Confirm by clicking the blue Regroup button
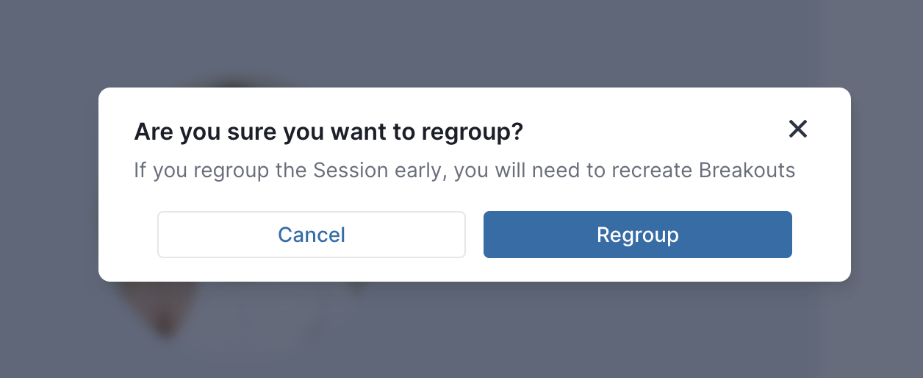This screenshot has width=923, height=378. [638, 235]
